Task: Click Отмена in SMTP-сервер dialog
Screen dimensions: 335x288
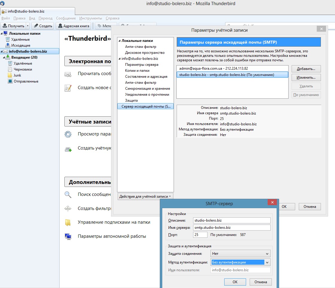Action: [x=260, y=282]
